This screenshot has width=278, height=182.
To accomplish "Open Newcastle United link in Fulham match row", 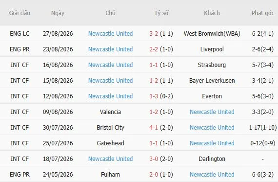I will click(x=212, y=174).
